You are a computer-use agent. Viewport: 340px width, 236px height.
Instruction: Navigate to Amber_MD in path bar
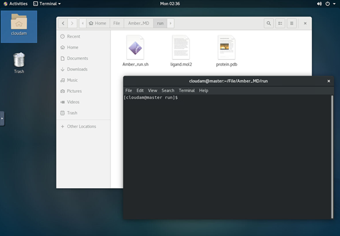pos(139,23)
